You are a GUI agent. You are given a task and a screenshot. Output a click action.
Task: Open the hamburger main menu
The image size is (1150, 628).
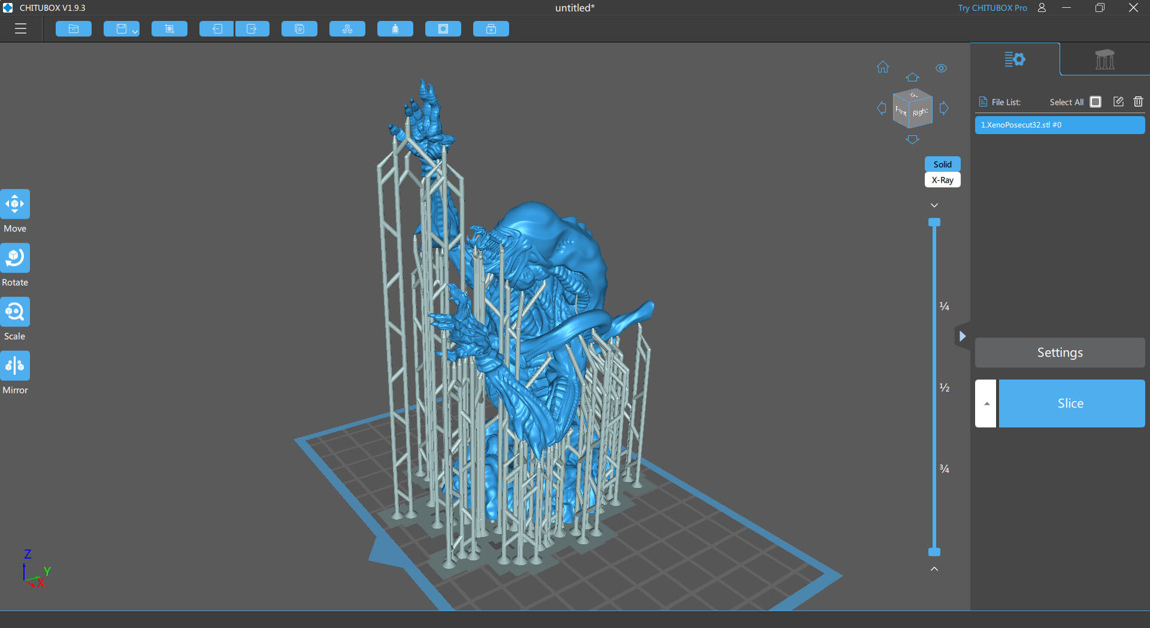coord(21,29)
